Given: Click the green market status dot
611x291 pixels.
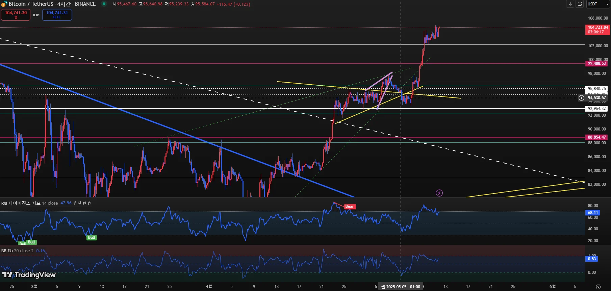Looking at the screenshot, I should (x=104, y=4).
